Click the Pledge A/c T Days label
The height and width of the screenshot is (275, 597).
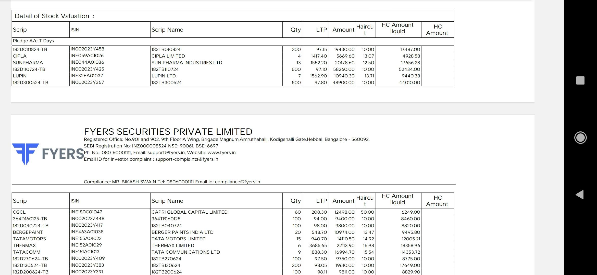tap(33, 41)
